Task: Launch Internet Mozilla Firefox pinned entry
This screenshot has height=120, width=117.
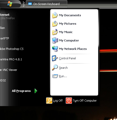Action: click(7, 16)
